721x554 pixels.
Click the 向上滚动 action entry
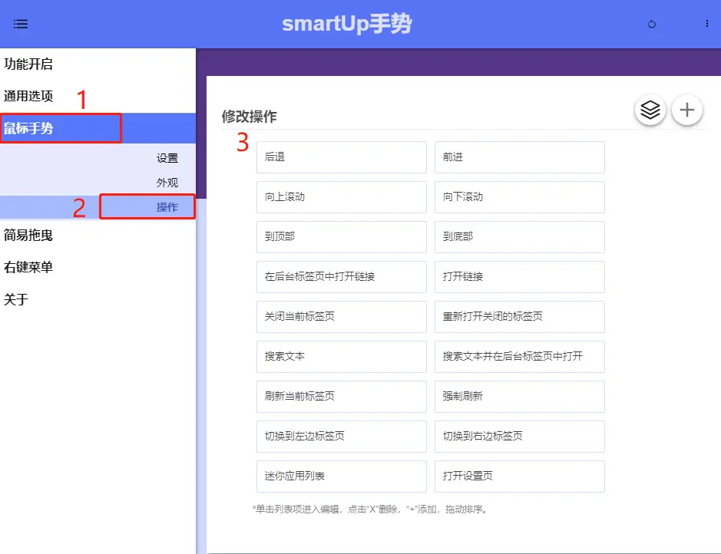pyautogui.click(x=341, y=197)
